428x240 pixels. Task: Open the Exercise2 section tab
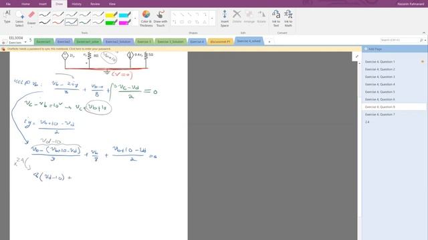click(x=64, y=41)
